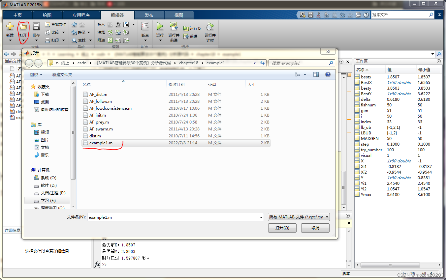The width and height of the screenshot is (446, 280).
Task: Click the 打开 folder icon in the ribbon
Action: (x=23, y=26)
